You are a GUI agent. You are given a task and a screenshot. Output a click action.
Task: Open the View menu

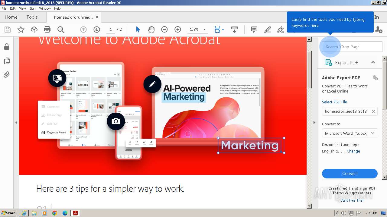pyautogui.click(x=23, y=8)
